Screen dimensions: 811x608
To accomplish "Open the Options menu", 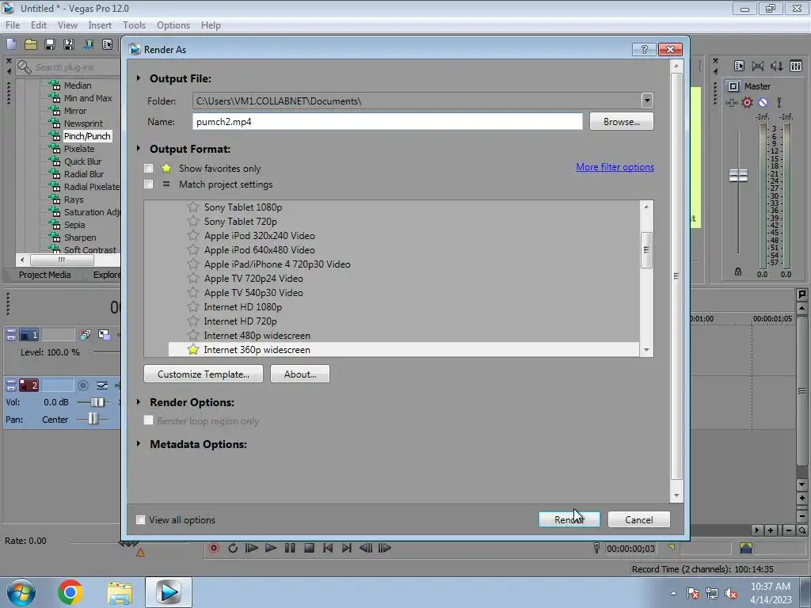I will (x=173, y=25).
